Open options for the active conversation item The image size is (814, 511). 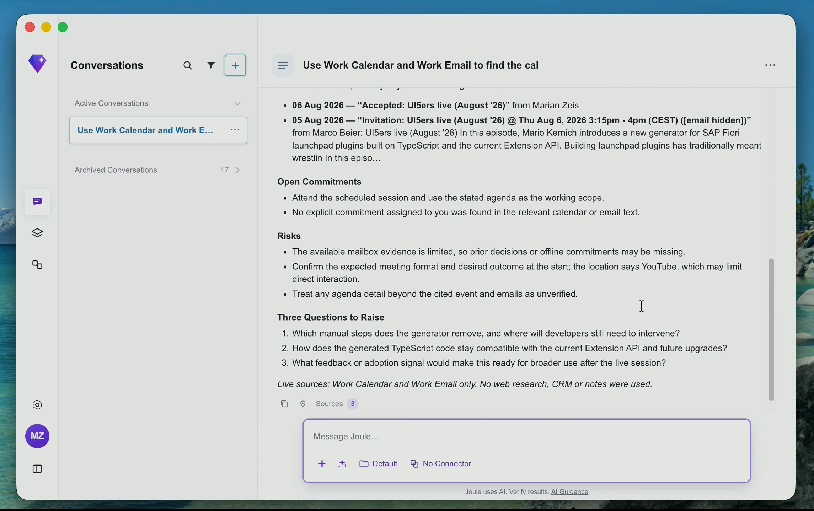click(235, 130)
